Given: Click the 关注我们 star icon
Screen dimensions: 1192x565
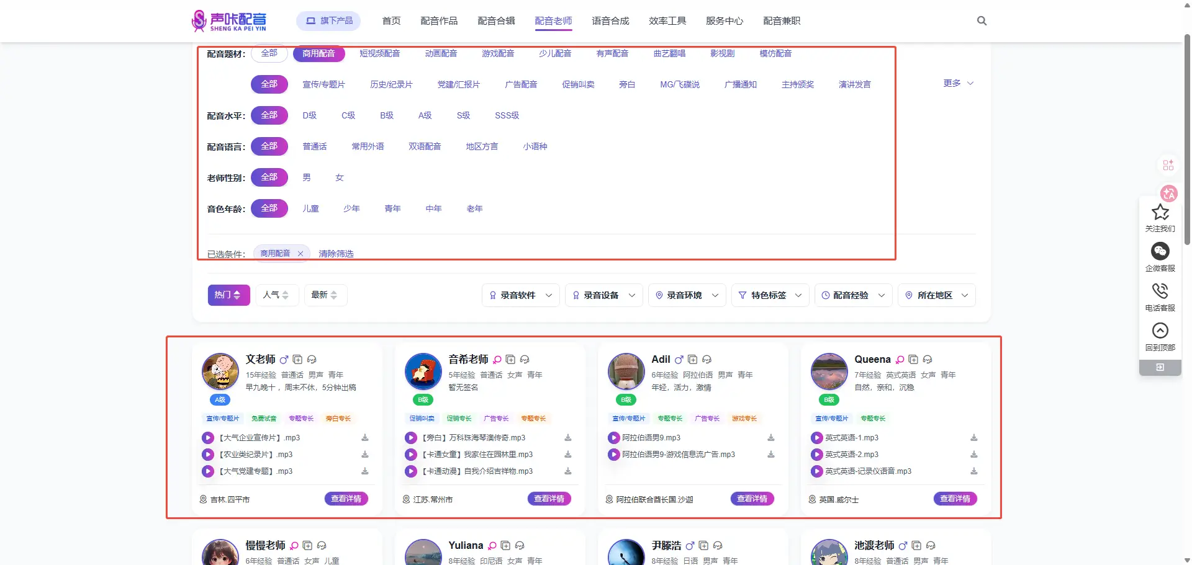Looking at the screenshot, I should point(1160,213).
